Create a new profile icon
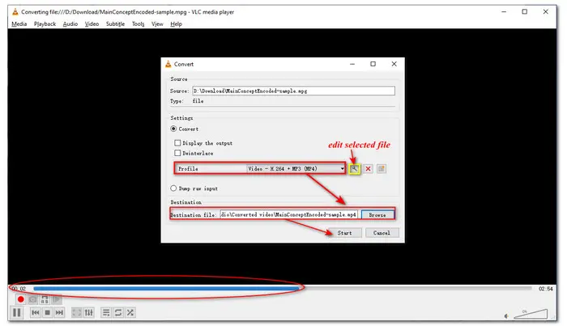 382,168
